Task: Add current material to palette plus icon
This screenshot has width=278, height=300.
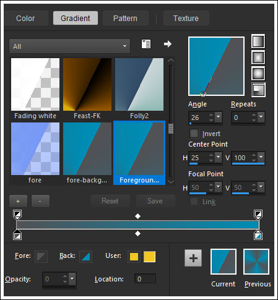Action: pyautogui.click(x=193, y=258)
